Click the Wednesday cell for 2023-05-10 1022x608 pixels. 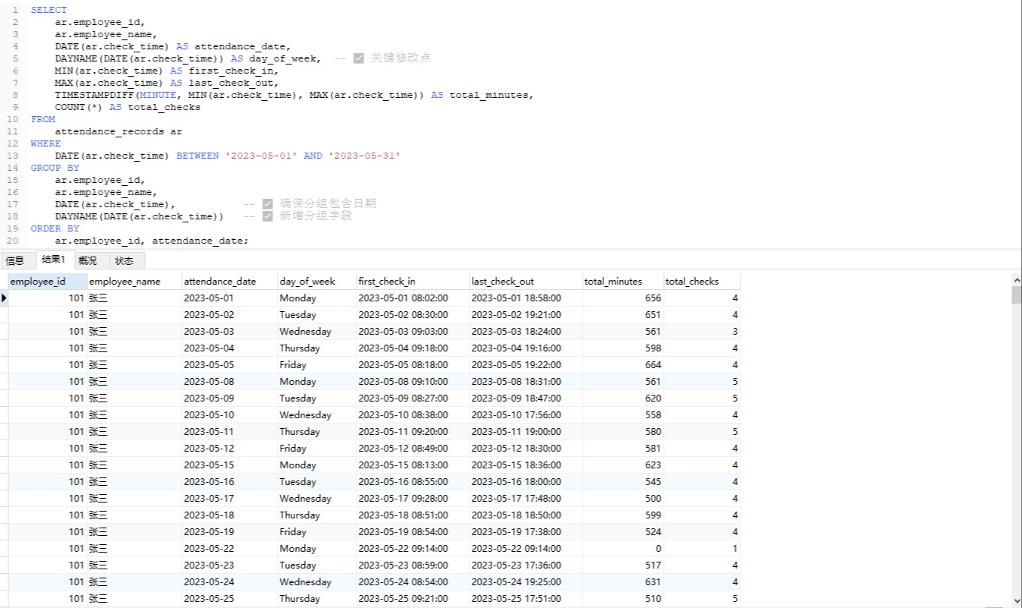point(316,414)
